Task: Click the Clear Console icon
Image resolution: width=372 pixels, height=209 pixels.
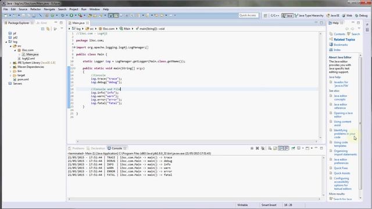Action: 270,148
